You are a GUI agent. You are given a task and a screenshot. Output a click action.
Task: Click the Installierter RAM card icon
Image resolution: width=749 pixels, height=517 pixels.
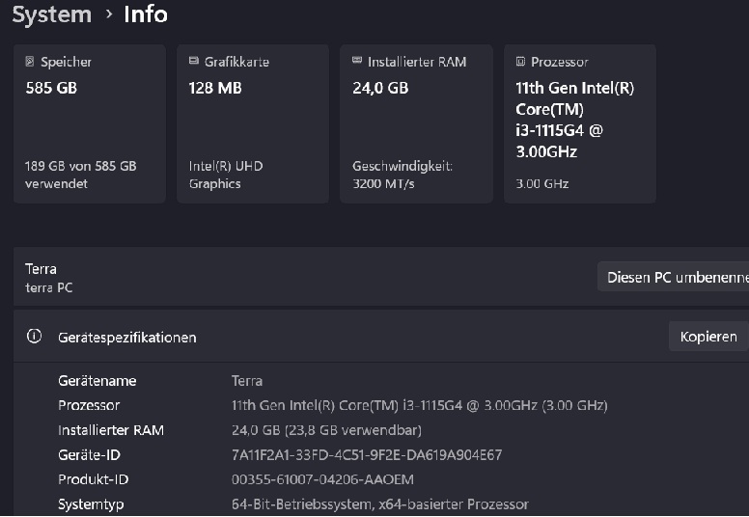(x=357, y=62)
